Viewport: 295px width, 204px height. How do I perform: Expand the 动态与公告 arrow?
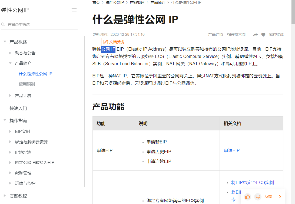[x=10, y=53]
